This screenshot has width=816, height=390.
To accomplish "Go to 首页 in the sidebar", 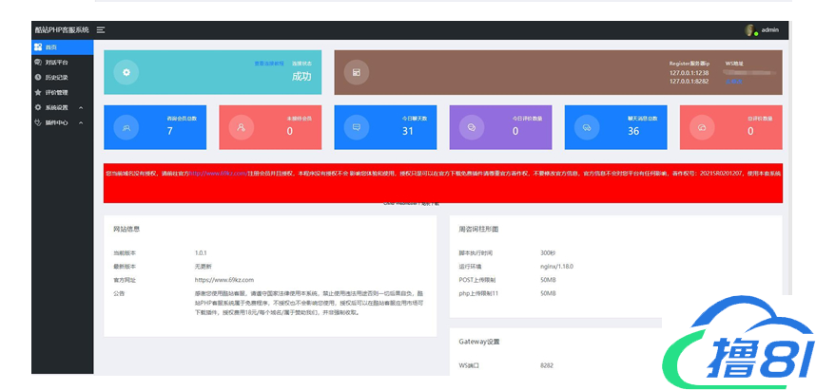I will pos(51,46).
